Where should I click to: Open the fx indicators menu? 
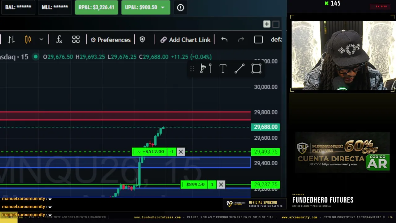[59, 40]
